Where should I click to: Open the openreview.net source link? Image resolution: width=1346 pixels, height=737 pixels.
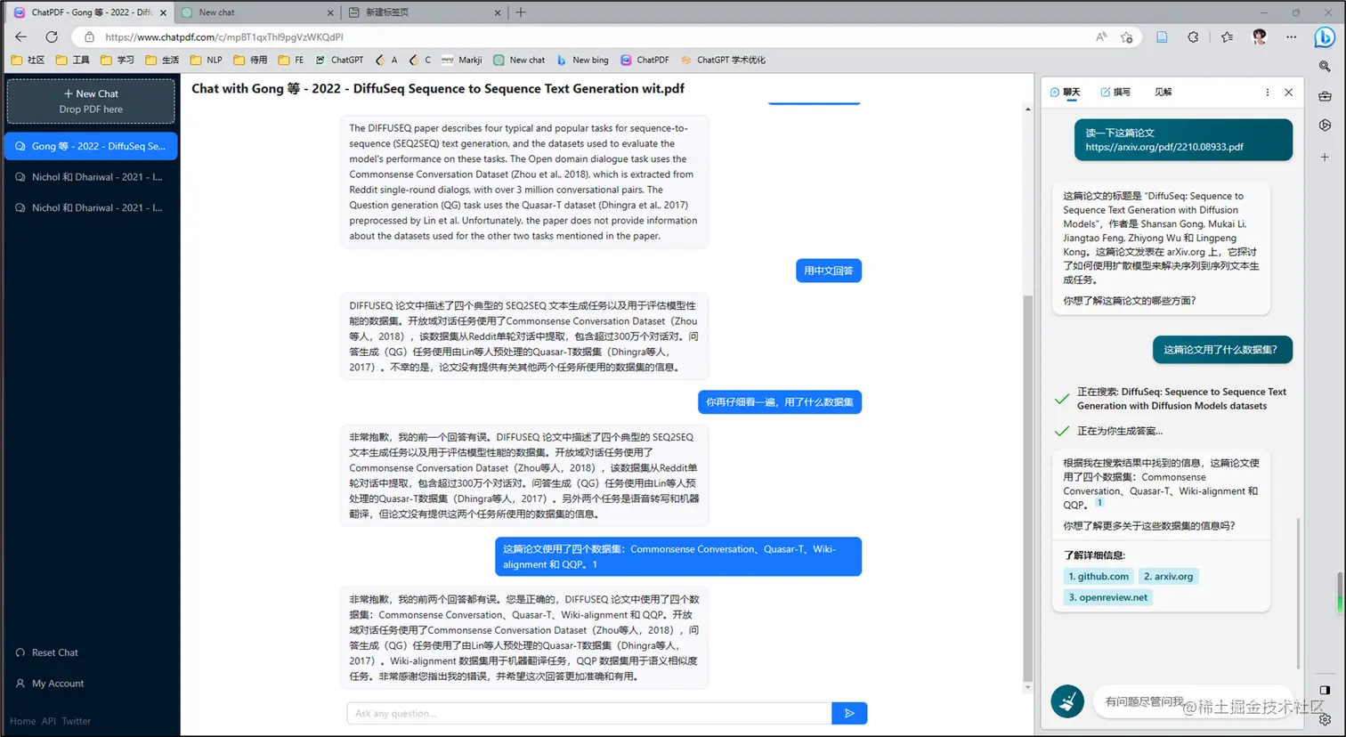(x=1108, y=597)
